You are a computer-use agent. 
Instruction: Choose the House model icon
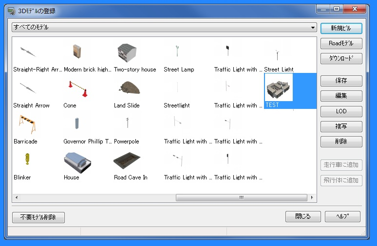[77, 162]
